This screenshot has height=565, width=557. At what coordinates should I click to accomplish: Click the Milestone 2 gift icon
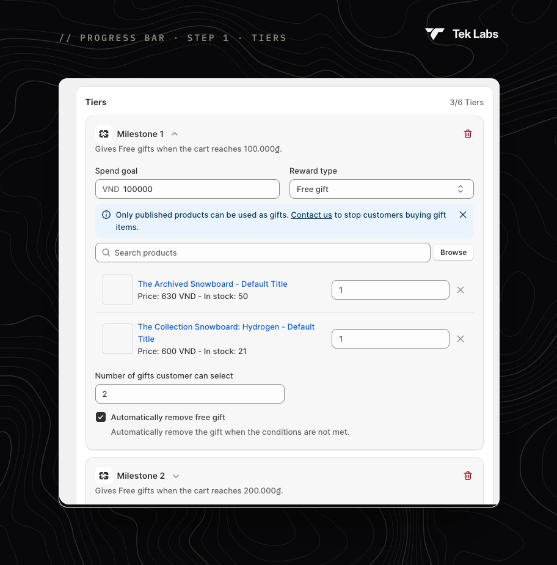coord(104,476)
